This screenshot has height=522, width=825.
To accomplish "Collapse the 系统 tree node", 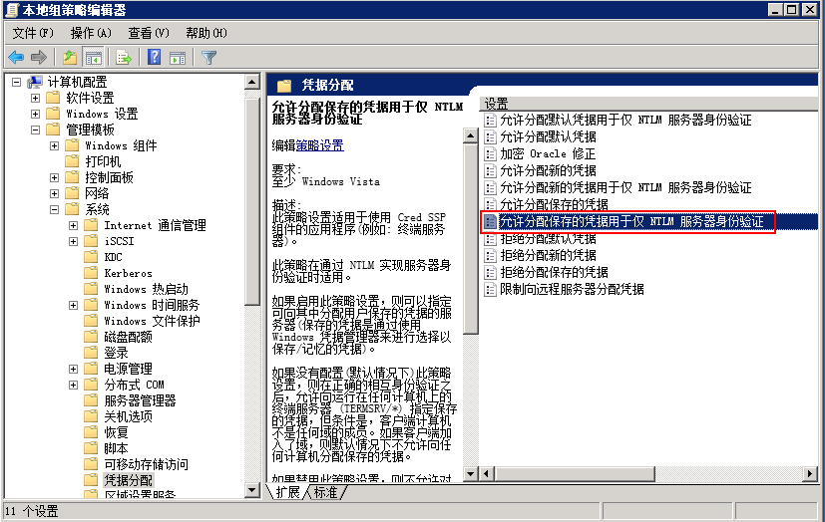I will (x=54, y=209).
